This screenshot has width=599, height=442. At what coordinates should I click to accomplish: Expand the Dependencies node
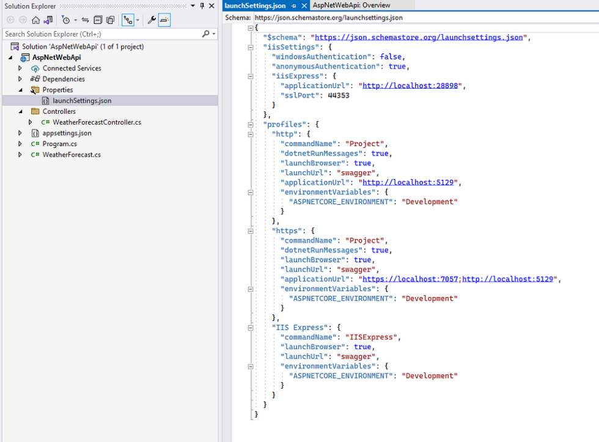pyautogui.click(x=20, y=79)
